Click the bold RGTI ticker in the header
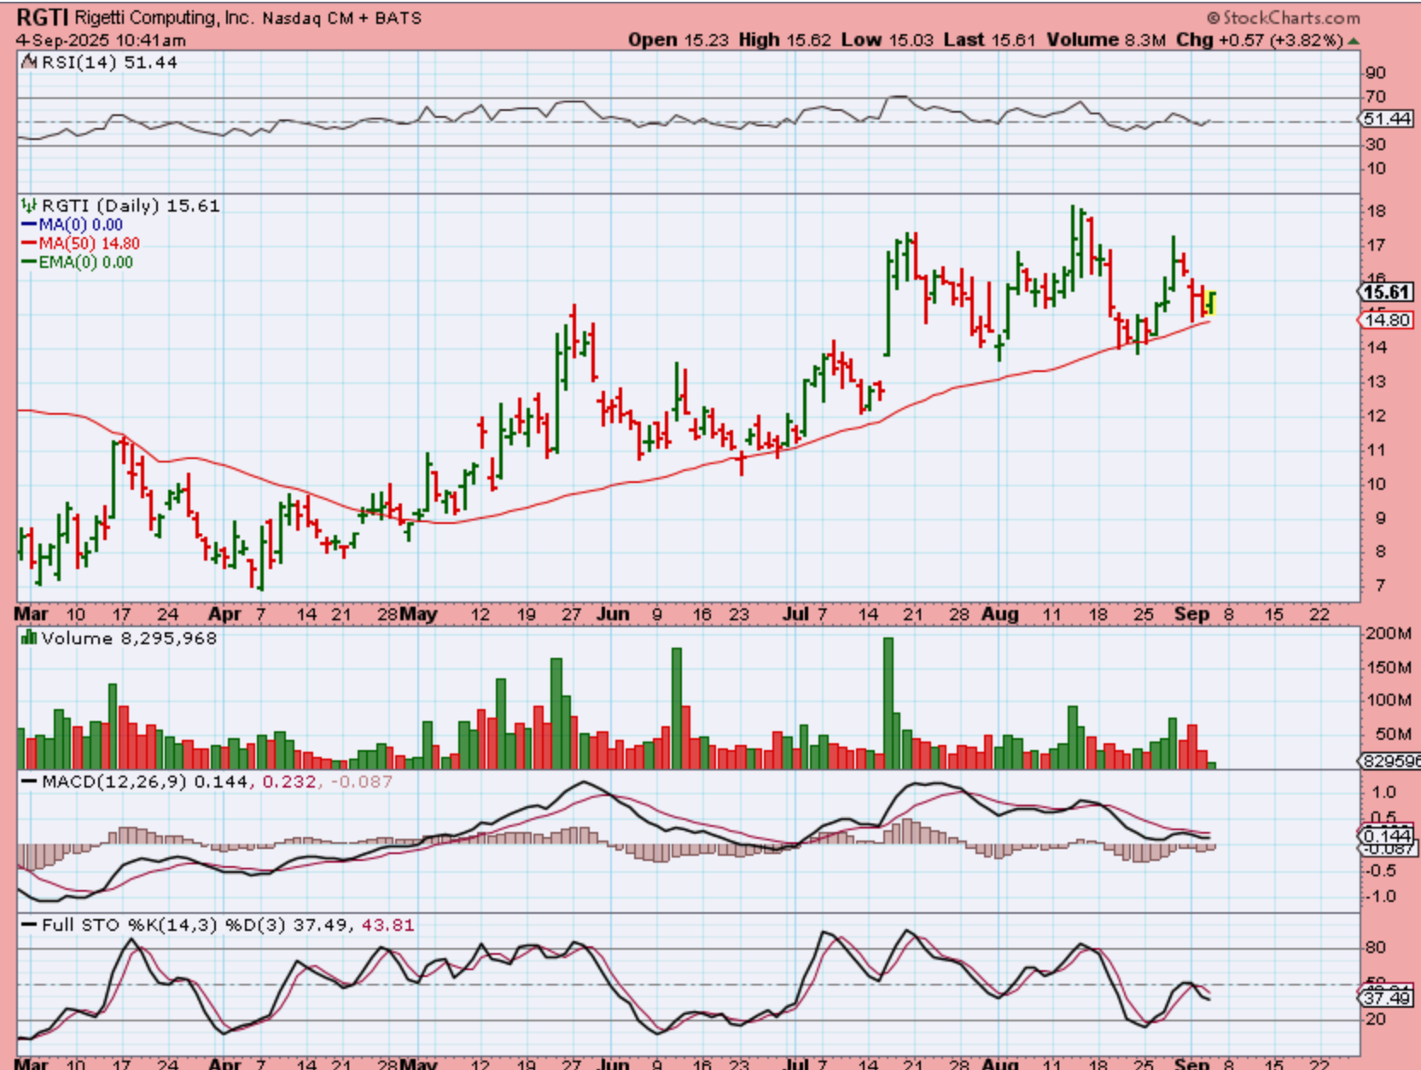The image size is (1421, 1070). [43, 17]
